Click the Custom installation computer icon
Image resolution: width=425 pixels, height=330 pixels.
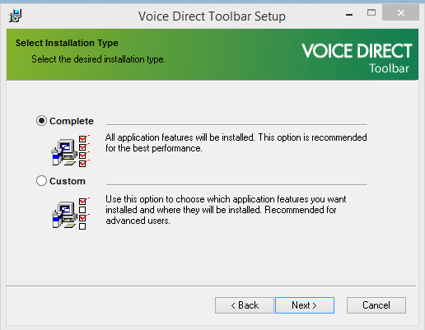click(64, 215)
